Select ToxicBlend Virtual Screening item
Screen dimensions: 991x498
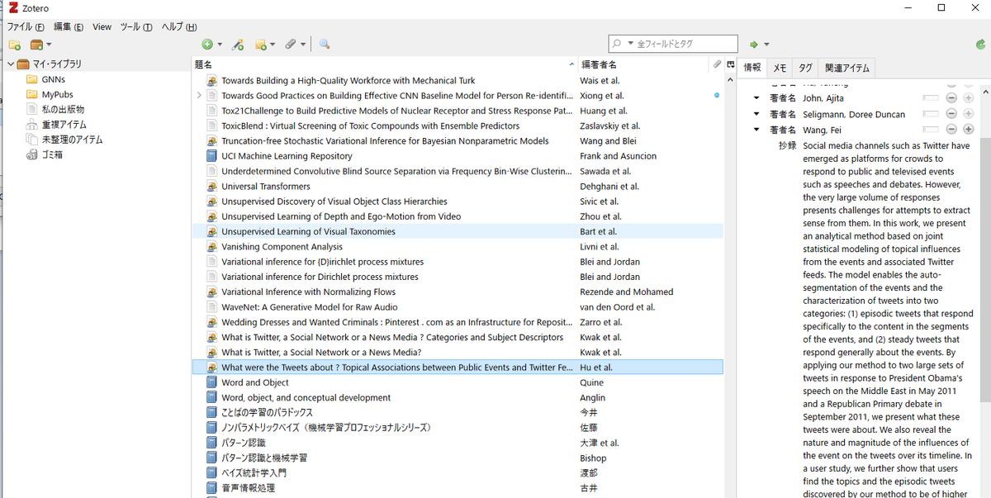point(458,126)
